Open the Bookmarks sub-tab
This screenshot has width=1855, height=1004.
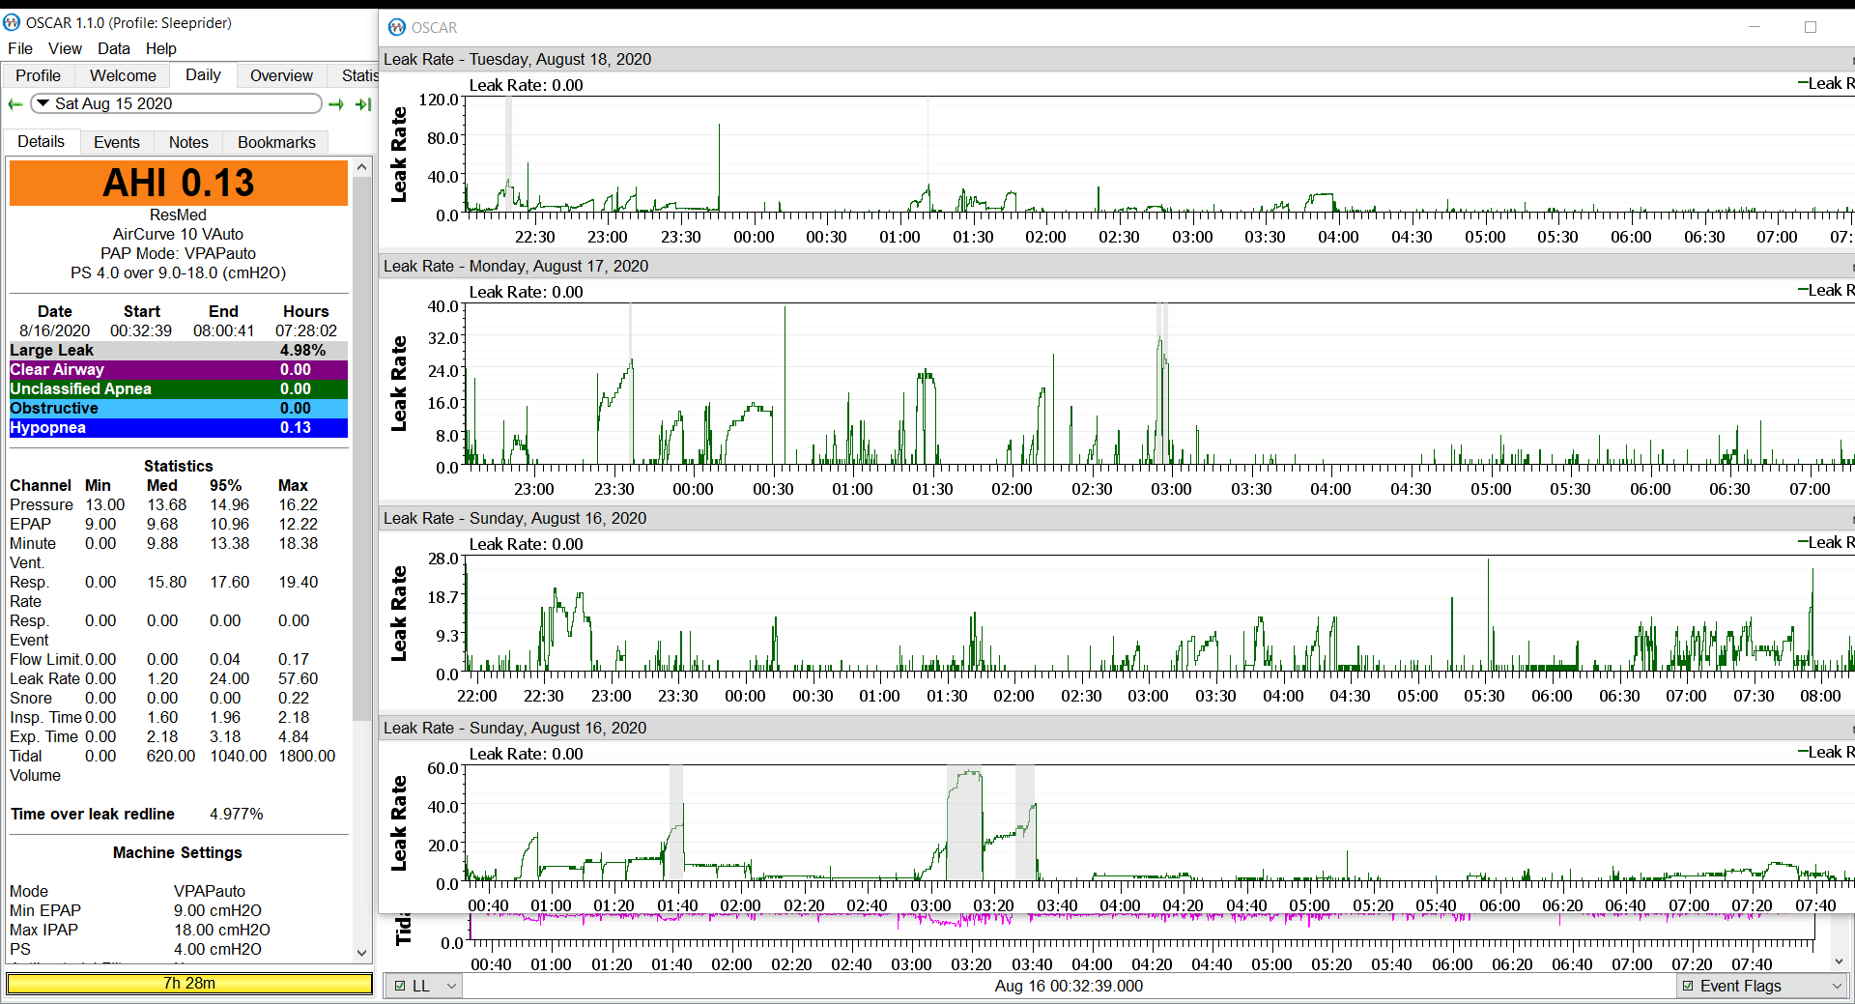click(276, 142)
